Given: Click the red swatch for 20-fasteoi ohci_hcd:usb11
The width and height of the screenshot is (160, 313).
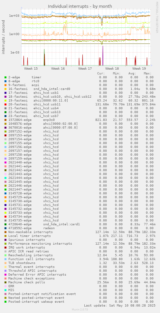Looking at the screenshot, I should [x=5, y=104].
